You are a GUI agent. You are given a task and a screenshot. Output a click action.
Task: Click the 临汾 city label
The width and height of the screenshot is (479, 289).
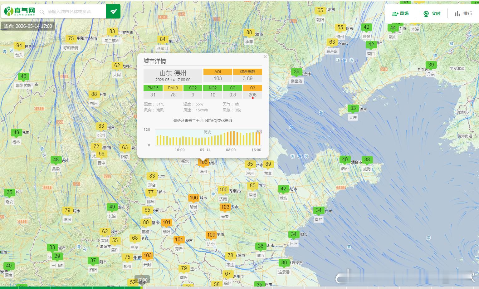[67, 219]
